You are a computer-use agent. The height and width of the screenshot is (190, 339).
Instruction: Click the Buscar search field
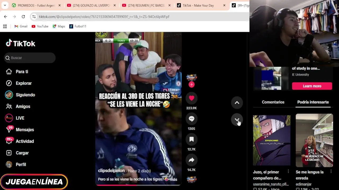30,58
